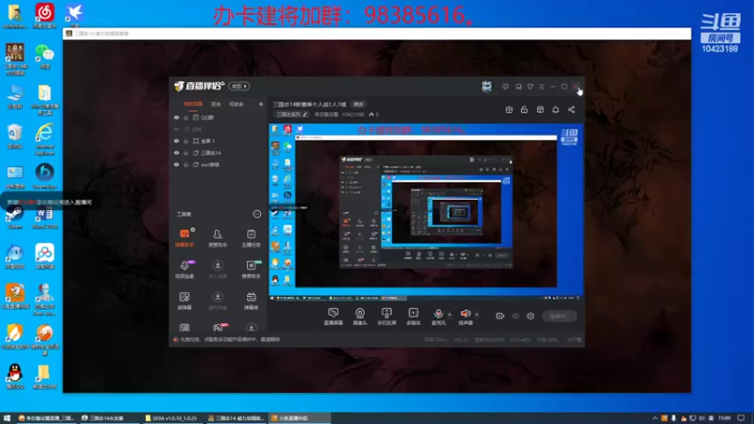Click 修改 button next to stream title
Viewport: 754px width, 424px height.
[x=359, y=104]
